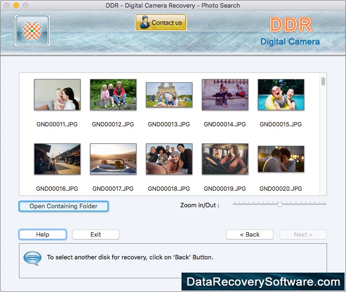Screen dimensions: 346x292
Task: Select the GND00013.JPG Eiffel Tower thumbnail
Action: click(169, 95)
